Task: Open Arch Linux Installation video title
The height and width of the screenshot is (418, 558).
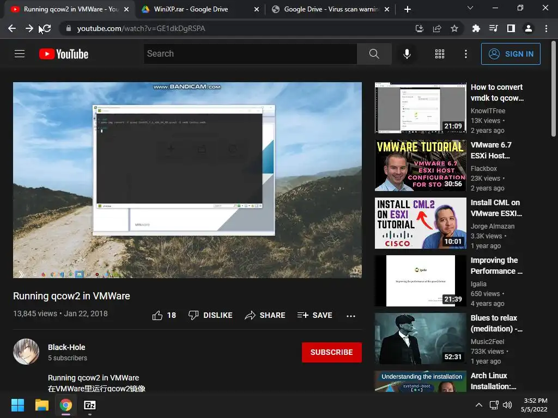Action: pos(493,381)
